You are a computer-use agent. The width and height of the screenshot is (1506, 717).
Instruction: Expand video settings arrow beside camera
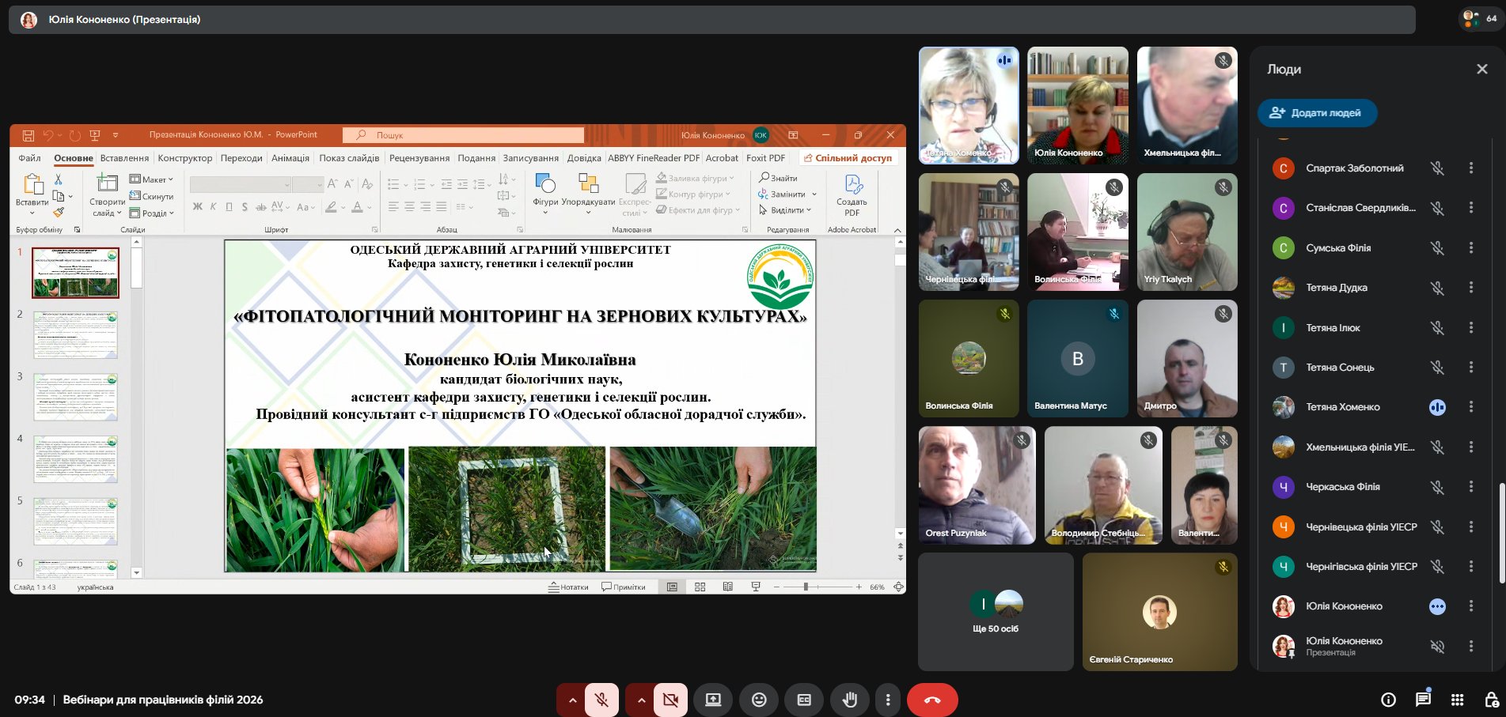641,700
